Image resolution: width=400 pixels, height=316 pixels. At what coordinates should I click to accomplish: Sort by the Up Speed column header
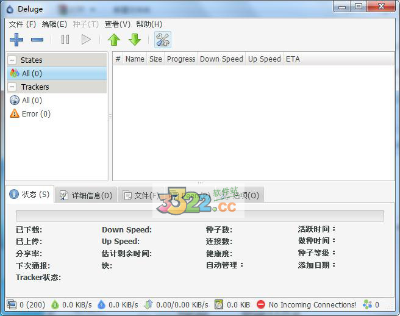click(264, 59)
